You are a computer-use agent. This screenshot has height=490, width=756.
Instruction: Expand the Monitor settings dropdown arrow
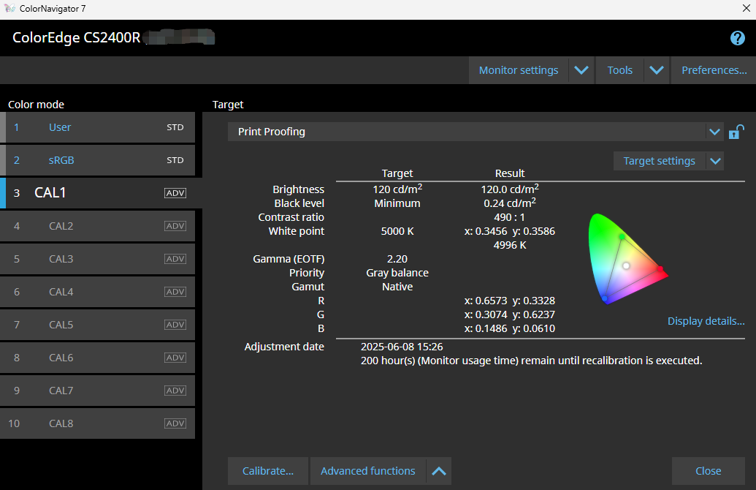[x=581, y=70]
